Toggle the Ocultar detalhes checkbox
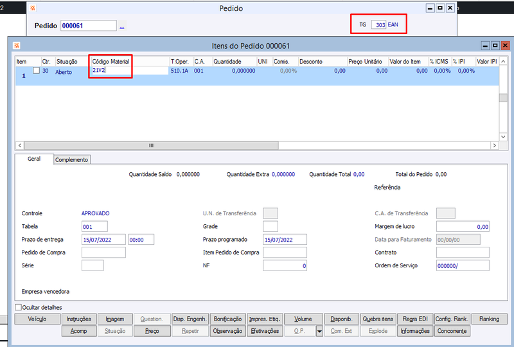 point(18,308)
